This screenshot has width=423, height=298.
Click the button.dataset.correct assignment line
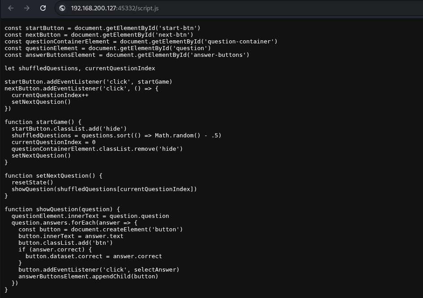94,256
